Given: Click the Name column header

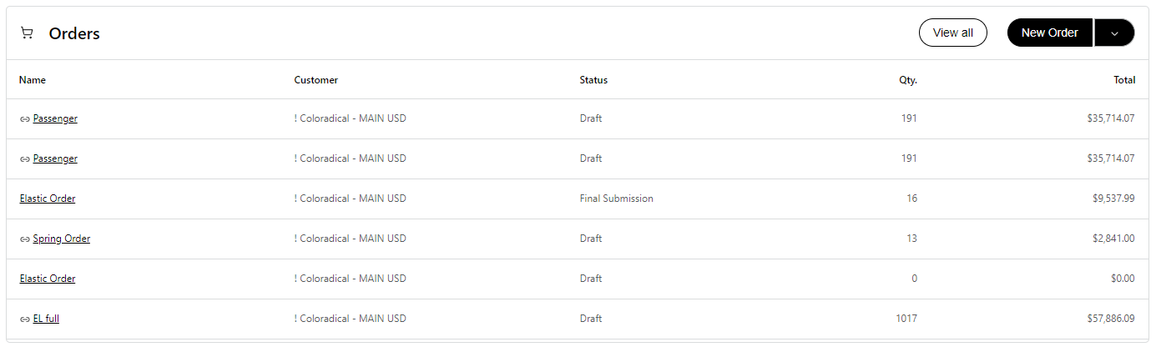Looking at the screenshot, I should 33,80.
